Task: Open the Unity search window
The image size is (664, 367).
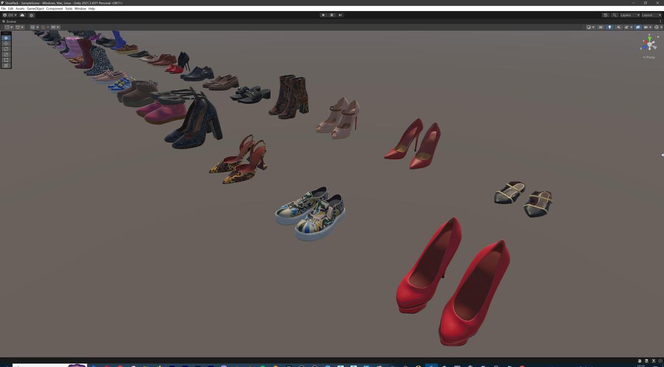Action: 615,15
